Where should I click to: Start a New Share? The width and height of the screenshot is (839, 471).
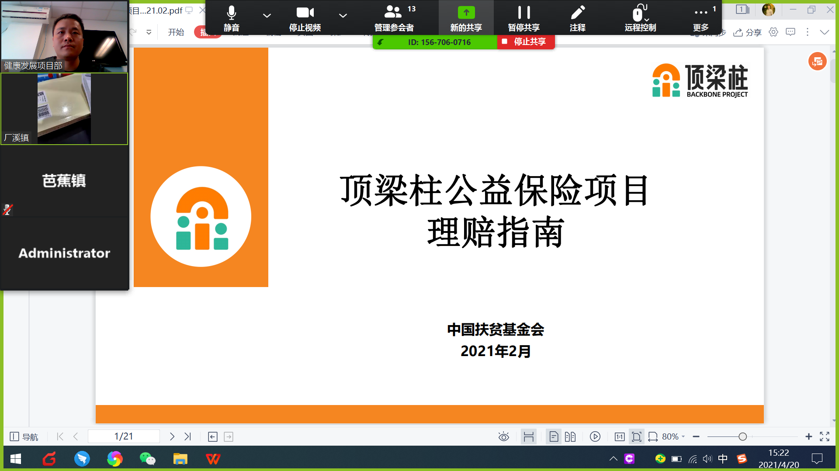(x=466, y=18)
